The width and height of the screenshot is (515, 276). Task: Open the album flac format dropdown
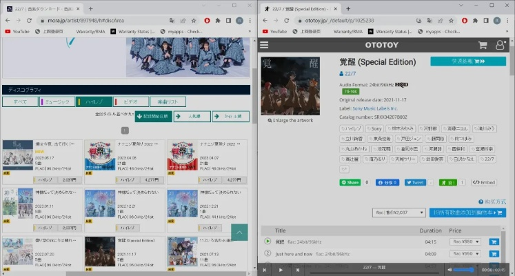pos(398,213)
